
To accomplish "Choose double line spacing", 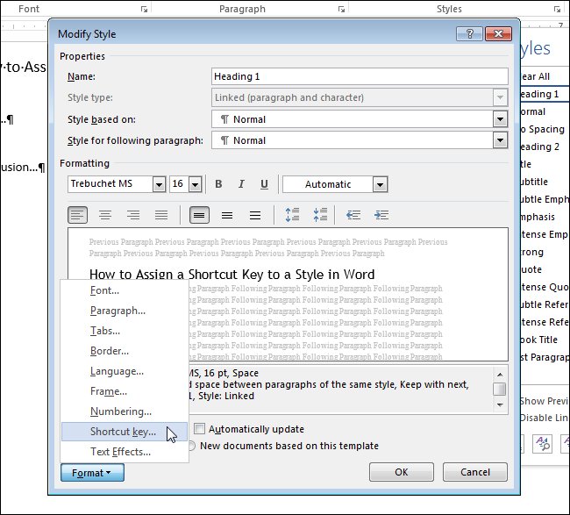I will coord(255,215).
